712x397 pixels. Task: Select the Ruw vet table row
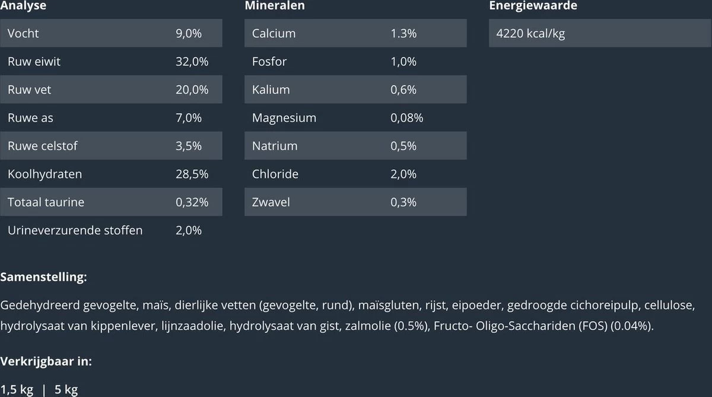[x=111, y=90]
